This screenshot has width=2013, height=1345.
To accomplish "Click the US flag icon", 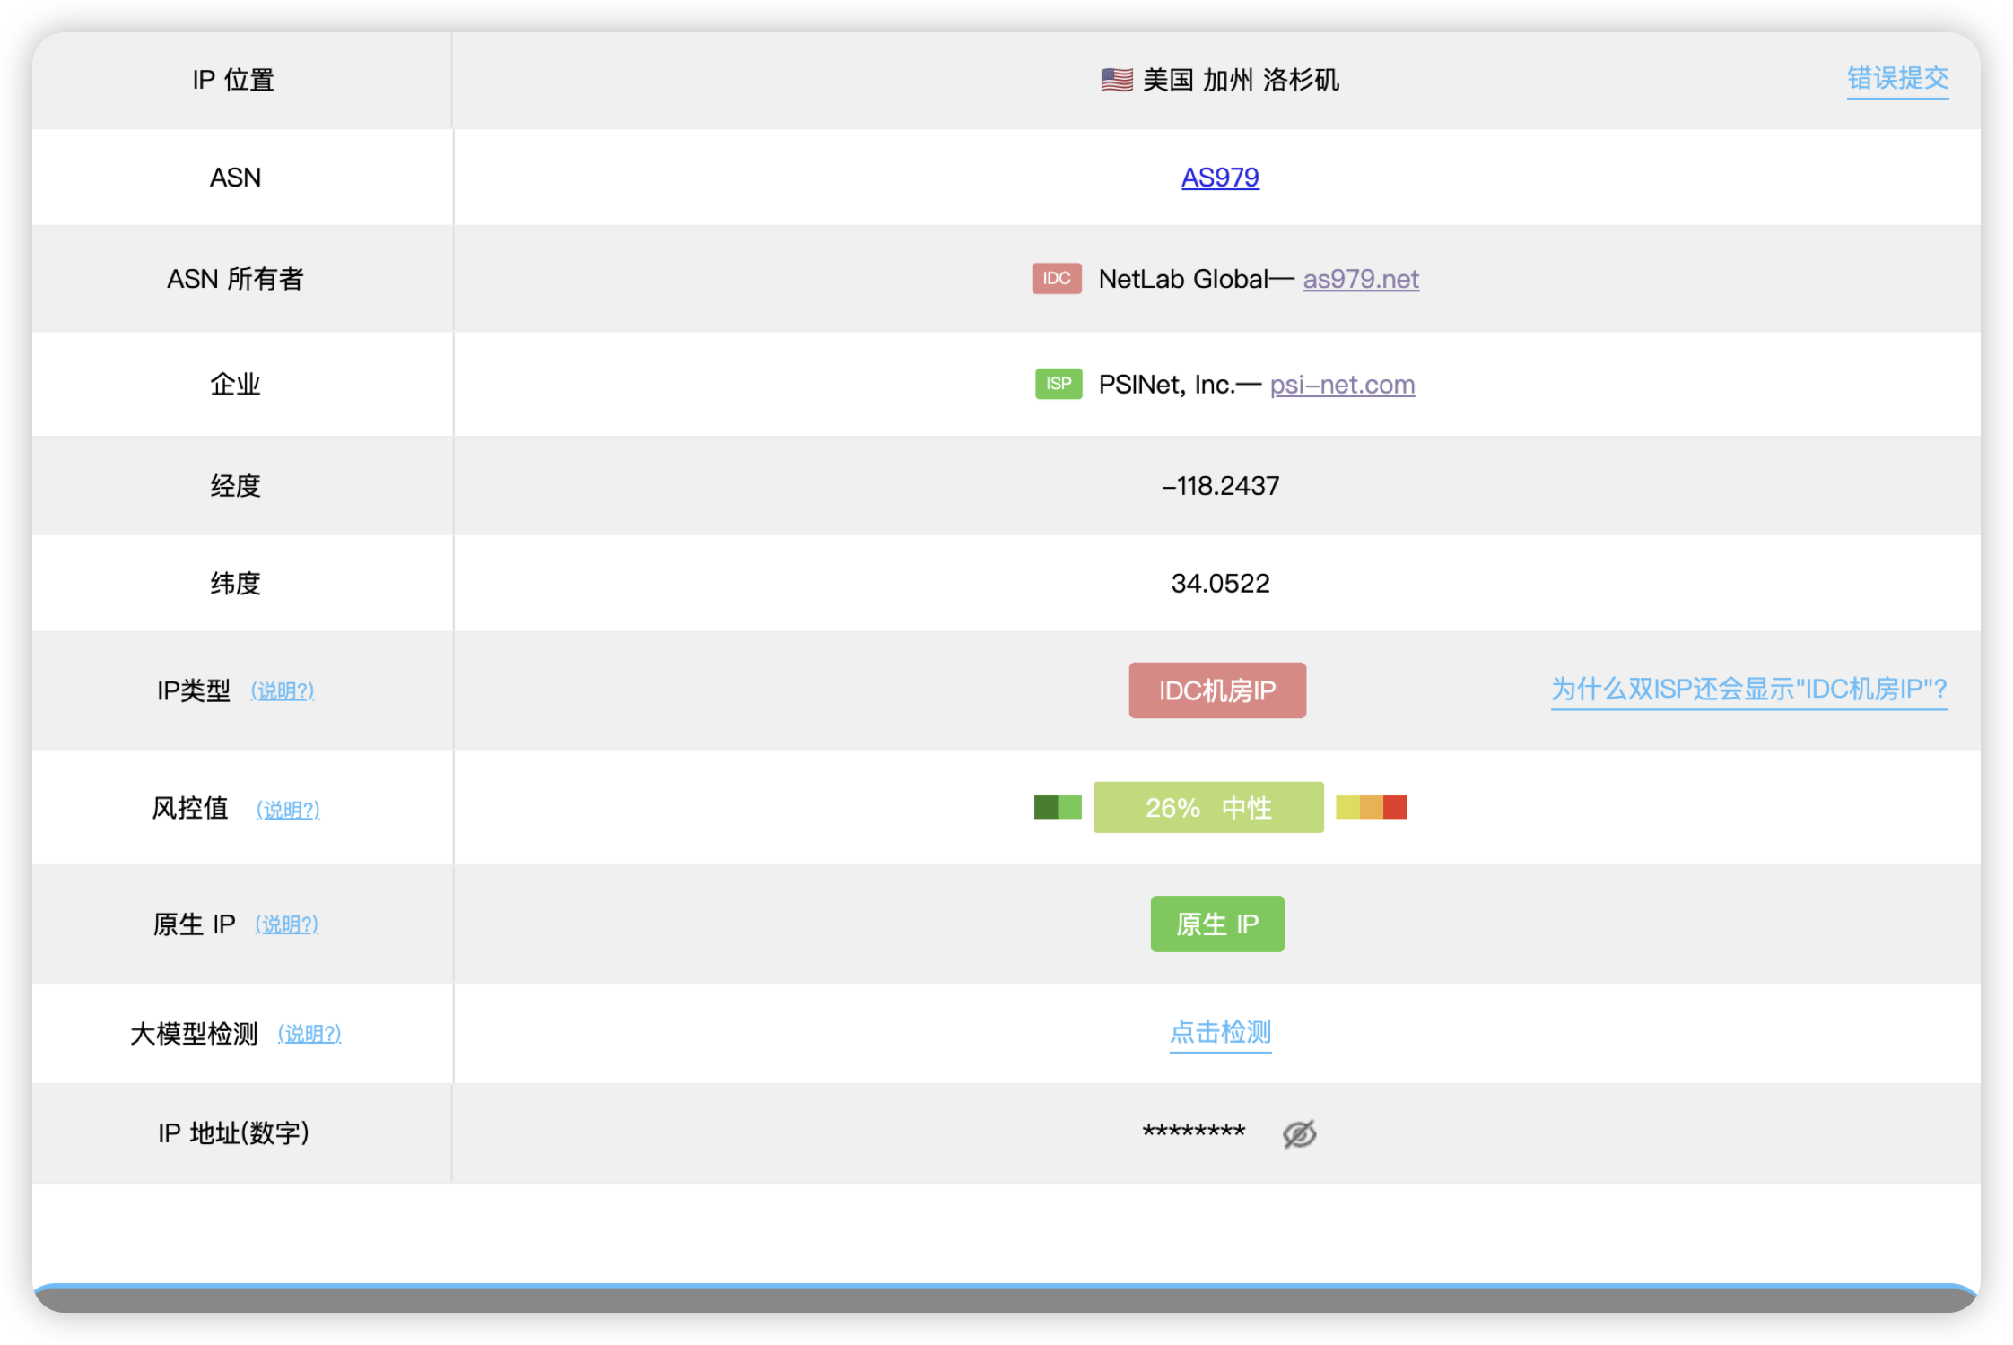I will coord(1117,80).
